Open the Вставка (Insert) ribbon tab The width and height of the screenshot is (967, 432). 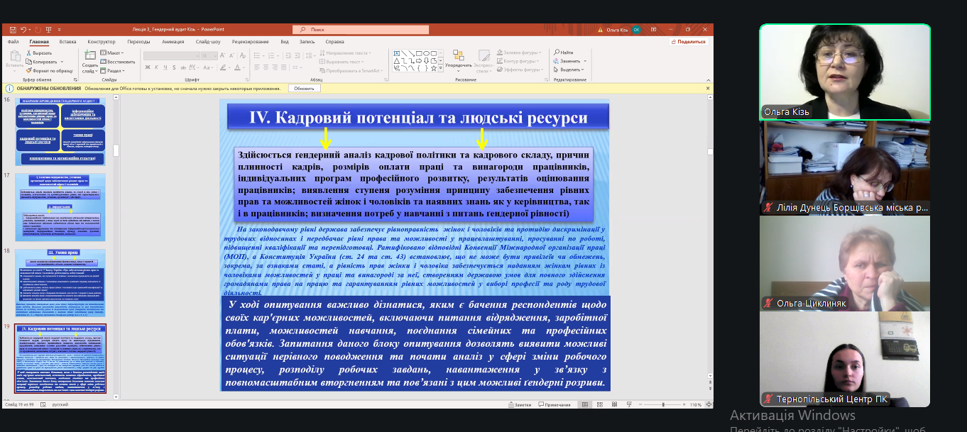coord(68,42)
